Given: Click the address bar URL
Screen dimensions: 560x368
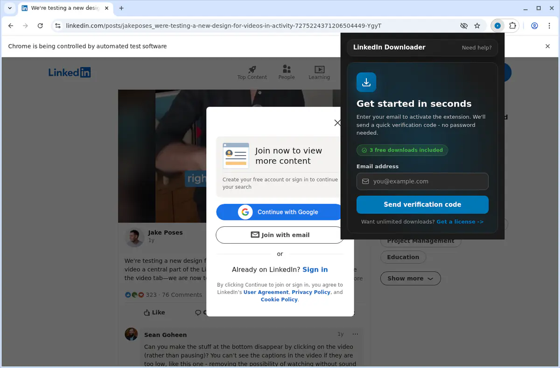Looking at the screenshot, I should tap(224, 26).
